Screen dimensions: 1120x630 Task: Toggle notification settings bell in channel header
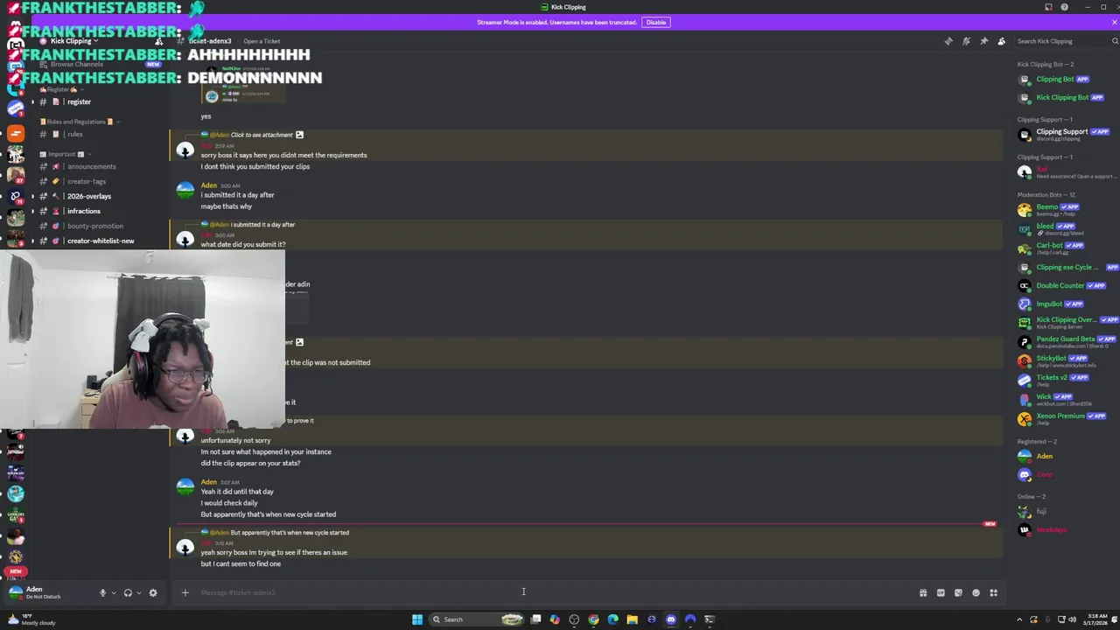pos(966,41)
